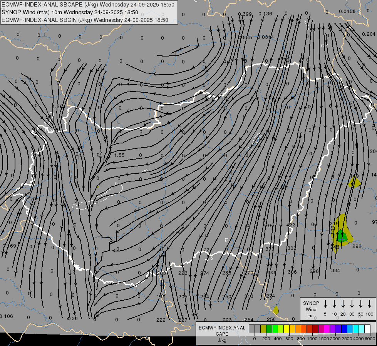Click the 50 m/s wind legend arrow
The height and width of the screenshot is (346, 377).
[361, 304]
